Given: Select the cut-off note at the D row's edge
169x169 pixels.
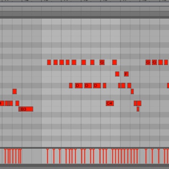Looking at the screenshot, I should 168,86.
